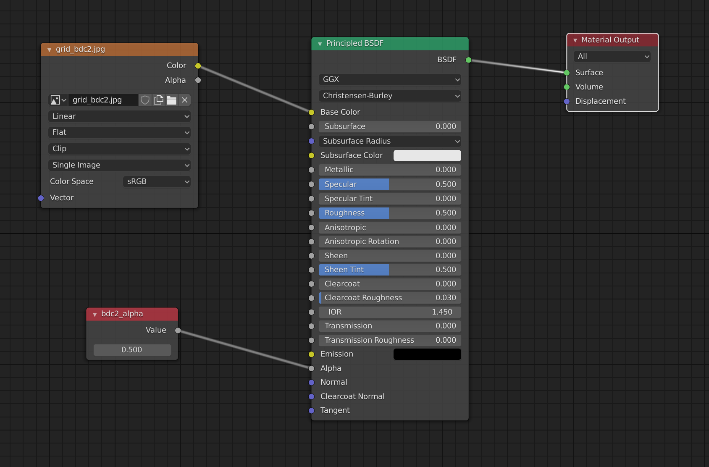This screenshot has width=709, height=467.
Task: Click the Emission black color swatch
Action: pyautogui.click(x=427, y=354)
